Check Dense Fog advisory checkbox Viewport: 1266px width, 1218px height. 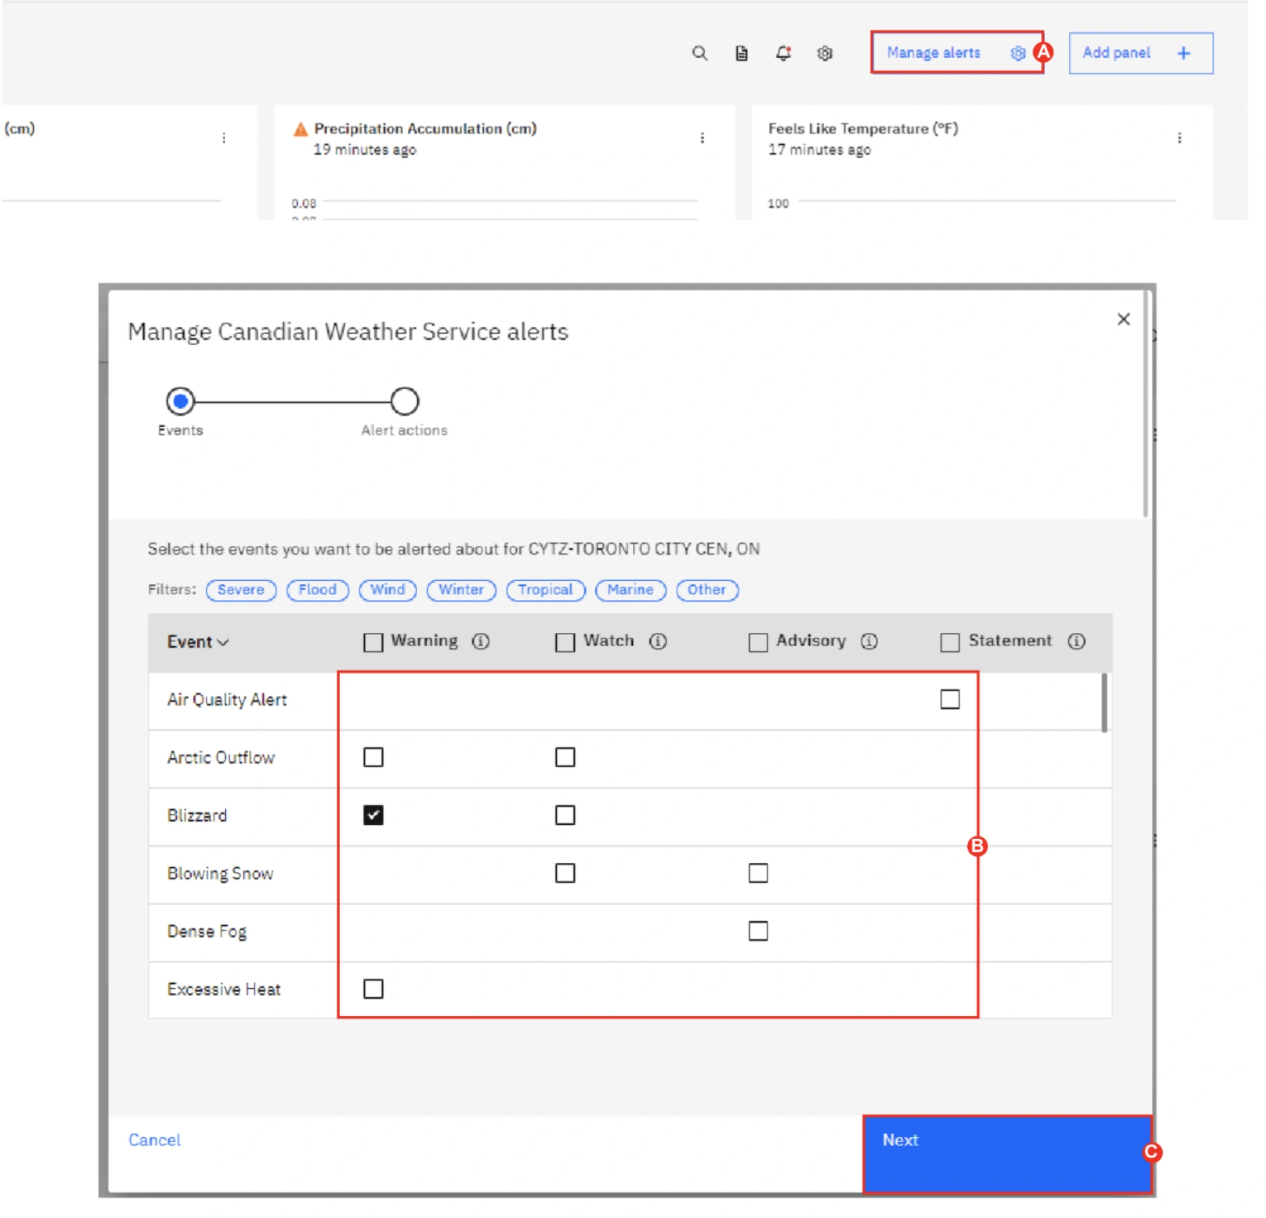click(758, 931)
